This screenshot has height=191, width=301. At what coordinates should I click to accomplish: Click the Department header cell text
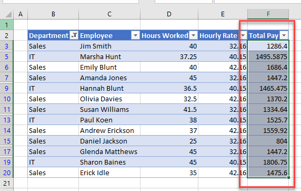point(48,36)
